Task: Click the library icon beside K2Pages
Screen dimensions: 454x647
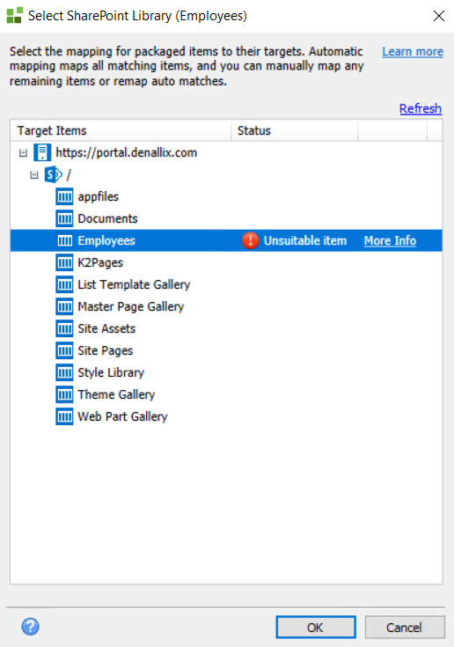Action: [64, 262]
